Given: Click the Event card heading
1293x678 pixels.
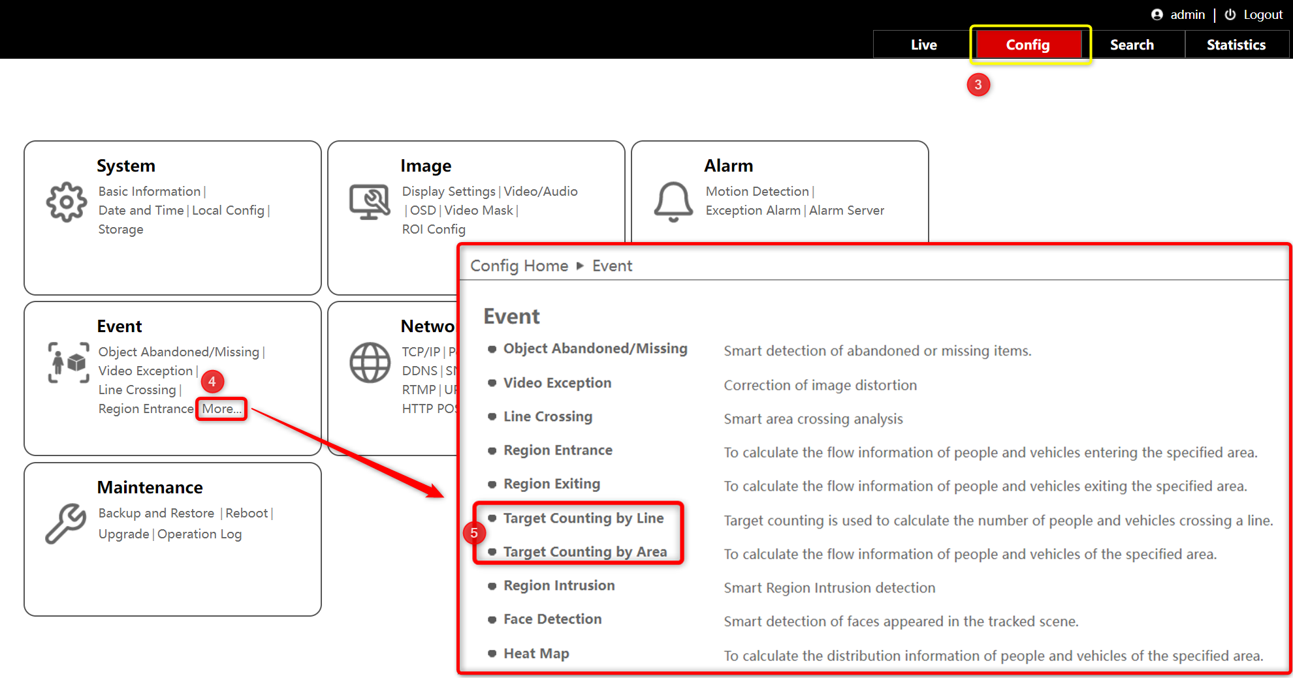Looking at the screenshot, I should [120, 326].
